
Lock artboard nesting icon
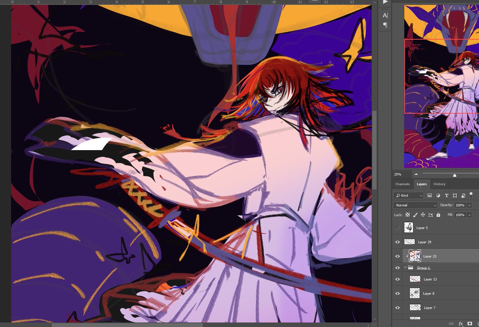431,215
